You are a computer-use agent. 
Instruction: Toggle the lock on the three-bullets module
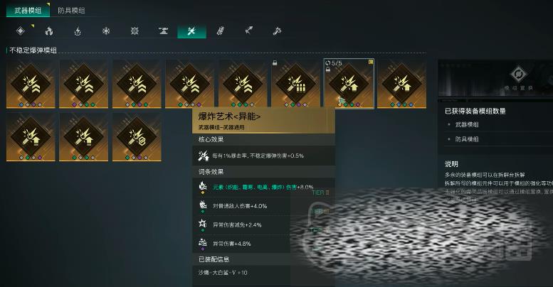(275, 63)
